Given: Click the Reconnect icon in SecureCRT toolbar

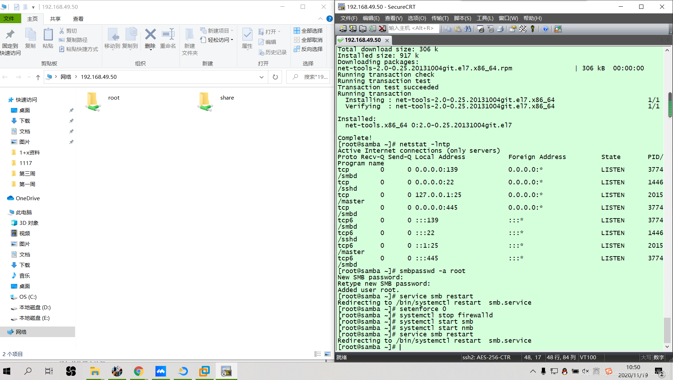Looking at the screenshot, I should (372, 29).
